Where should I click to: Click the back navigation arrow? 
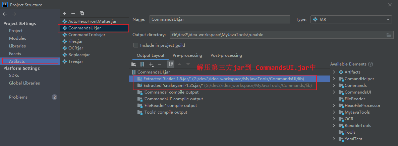pos(5,14)
